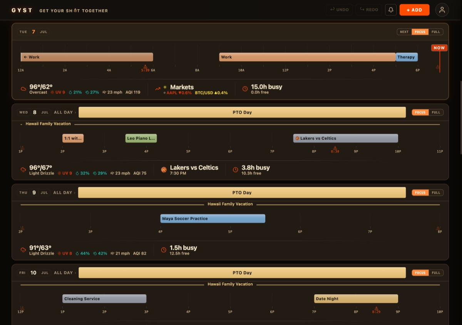Click the clock icon beside 1.5h busy
This screenshot has height=325, width=462.
click(164, 250)
